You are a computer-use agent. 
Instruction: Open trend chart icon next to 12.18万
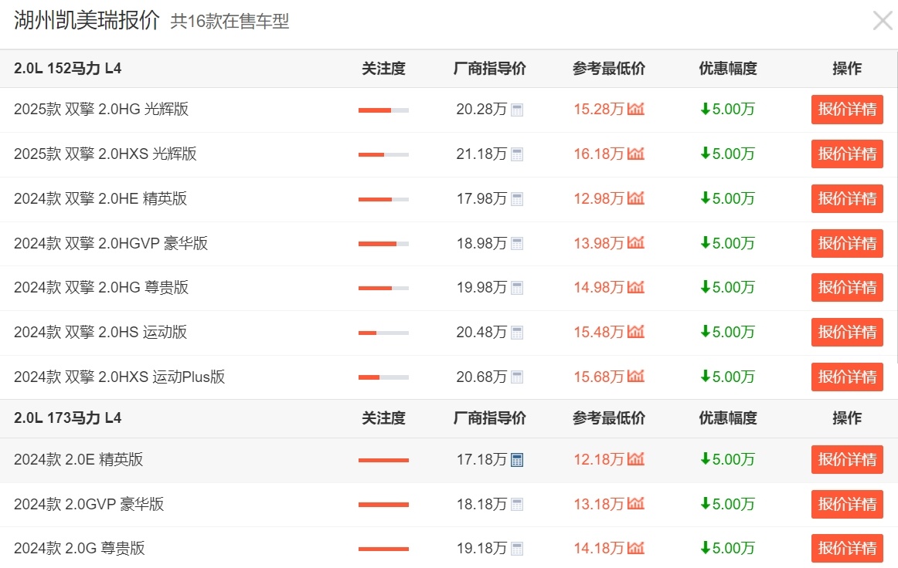click(x=636, y=458)
